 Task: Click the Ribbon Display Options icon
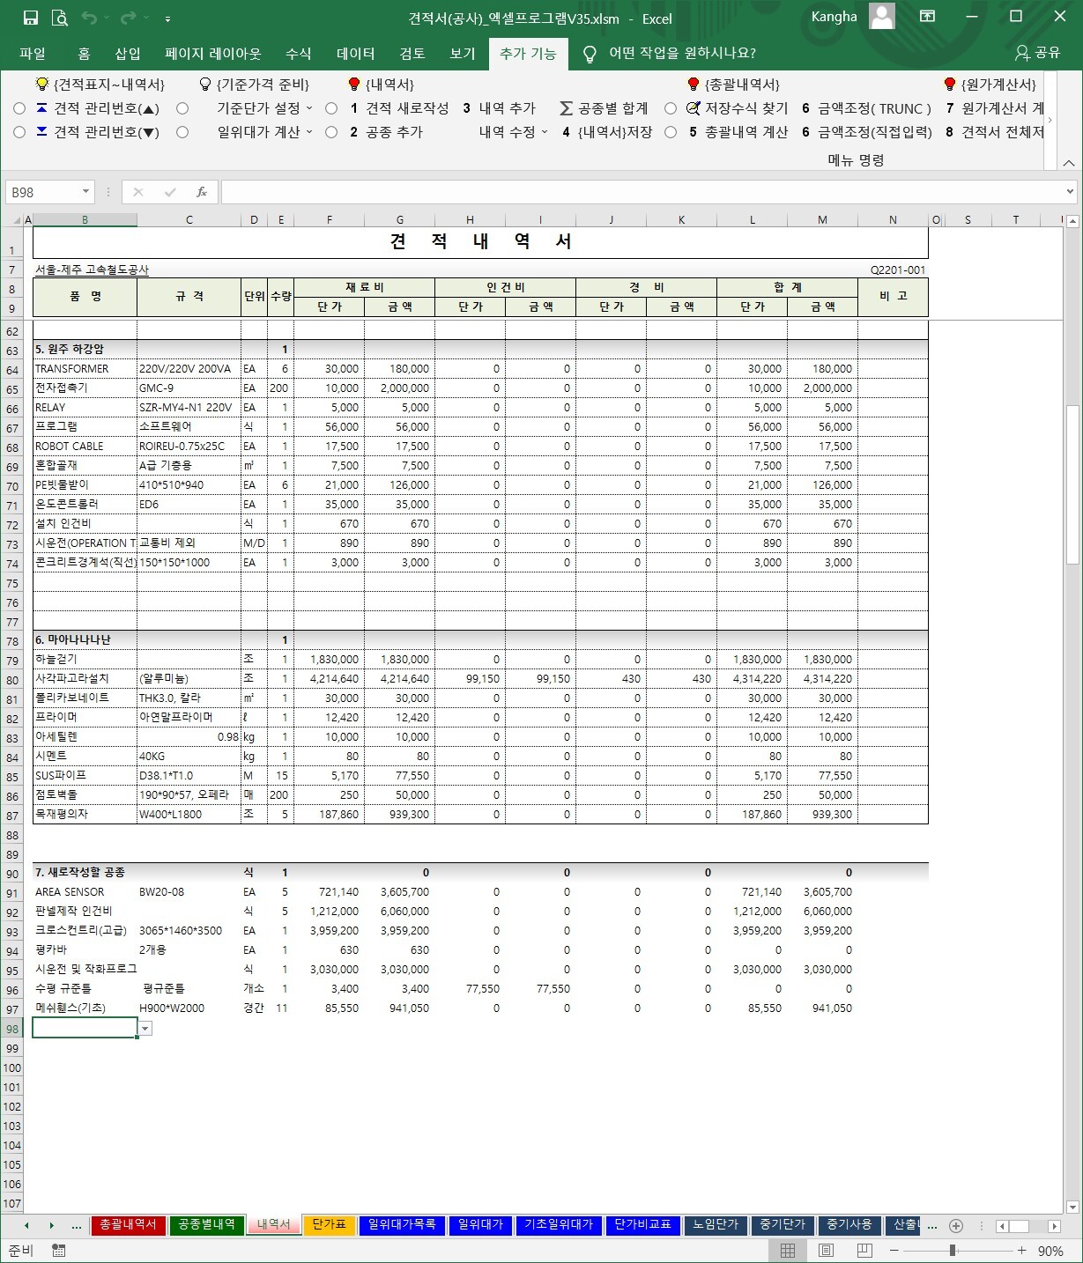tap(927, 17)
